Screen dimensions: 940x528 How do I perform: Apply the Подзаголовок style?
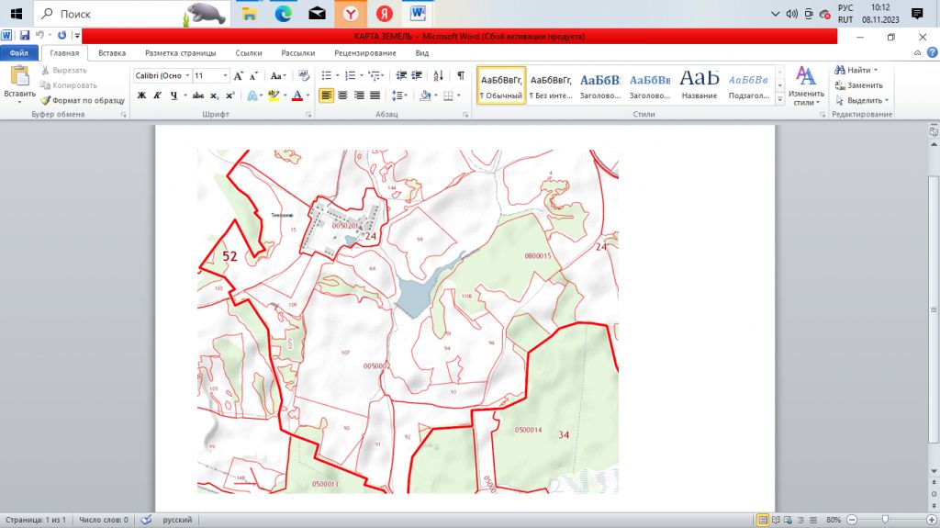click(x=749, y=85)
